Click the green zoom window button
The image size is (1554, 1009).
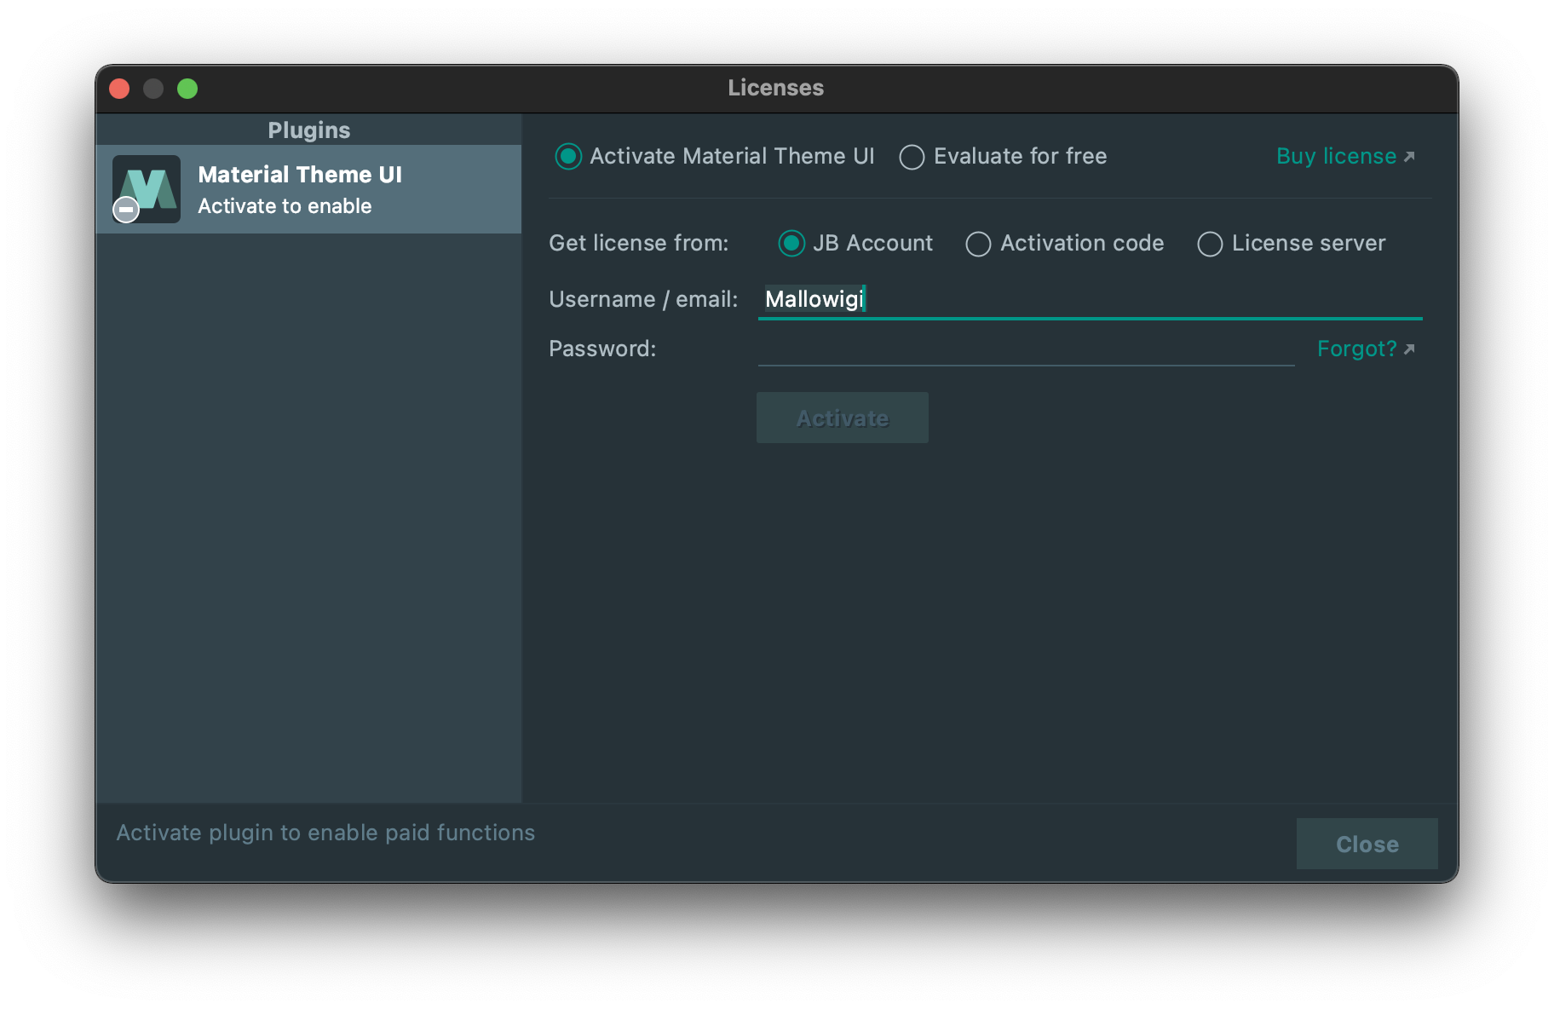click(x=187, y=89)
